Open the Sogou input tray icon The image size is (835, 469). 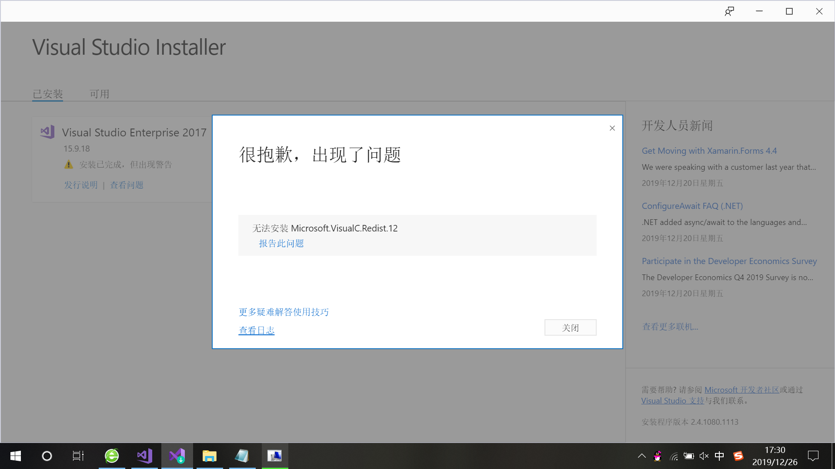[x=738, y=456]
